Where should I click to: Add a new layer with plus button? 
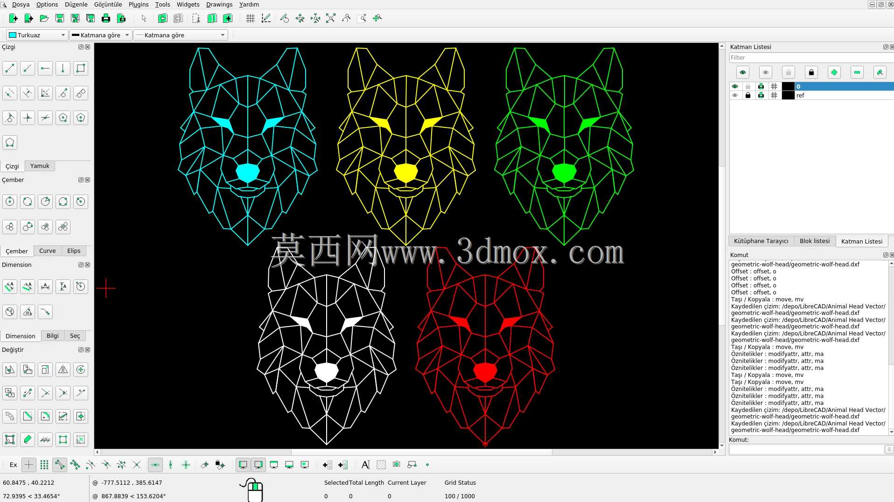[834, 72]
